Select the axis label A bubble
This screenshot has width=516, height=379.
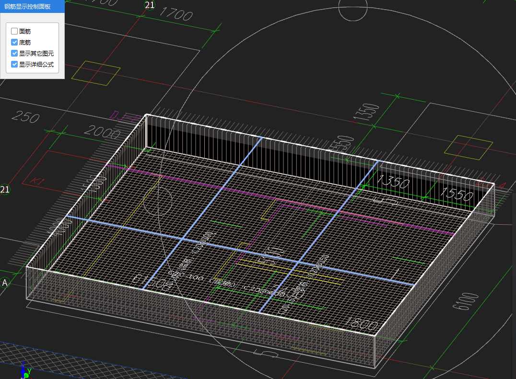click(5, 283)
